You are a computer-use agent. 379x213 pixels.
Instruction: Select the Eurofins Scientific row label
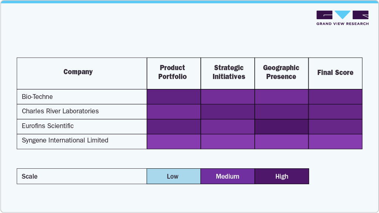click(48, 126)
